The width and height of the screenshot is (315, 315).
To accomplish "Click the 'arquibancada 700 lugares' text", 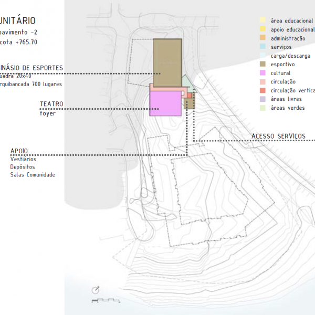I will [31, 84].
